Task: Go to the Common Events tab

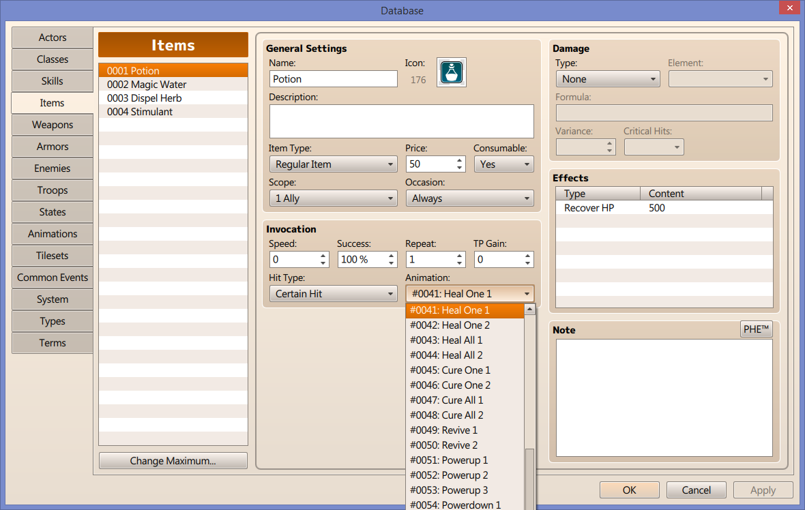Action: pos(53,277)
